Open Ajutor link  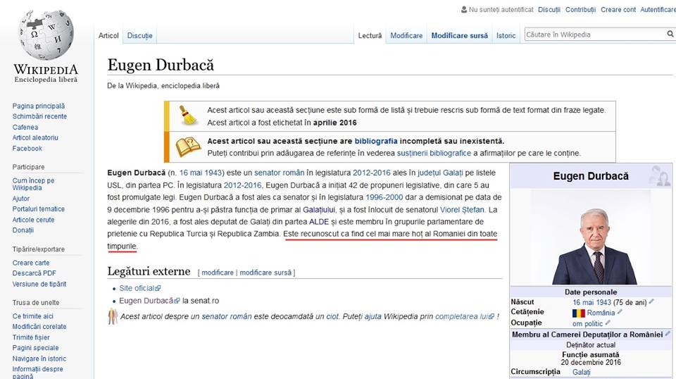click(x=20, y=199)
